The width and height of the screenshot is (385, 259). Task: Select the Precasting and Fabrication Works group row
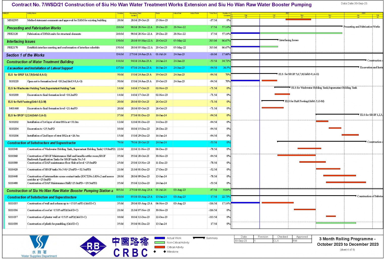tap(117, 28)
